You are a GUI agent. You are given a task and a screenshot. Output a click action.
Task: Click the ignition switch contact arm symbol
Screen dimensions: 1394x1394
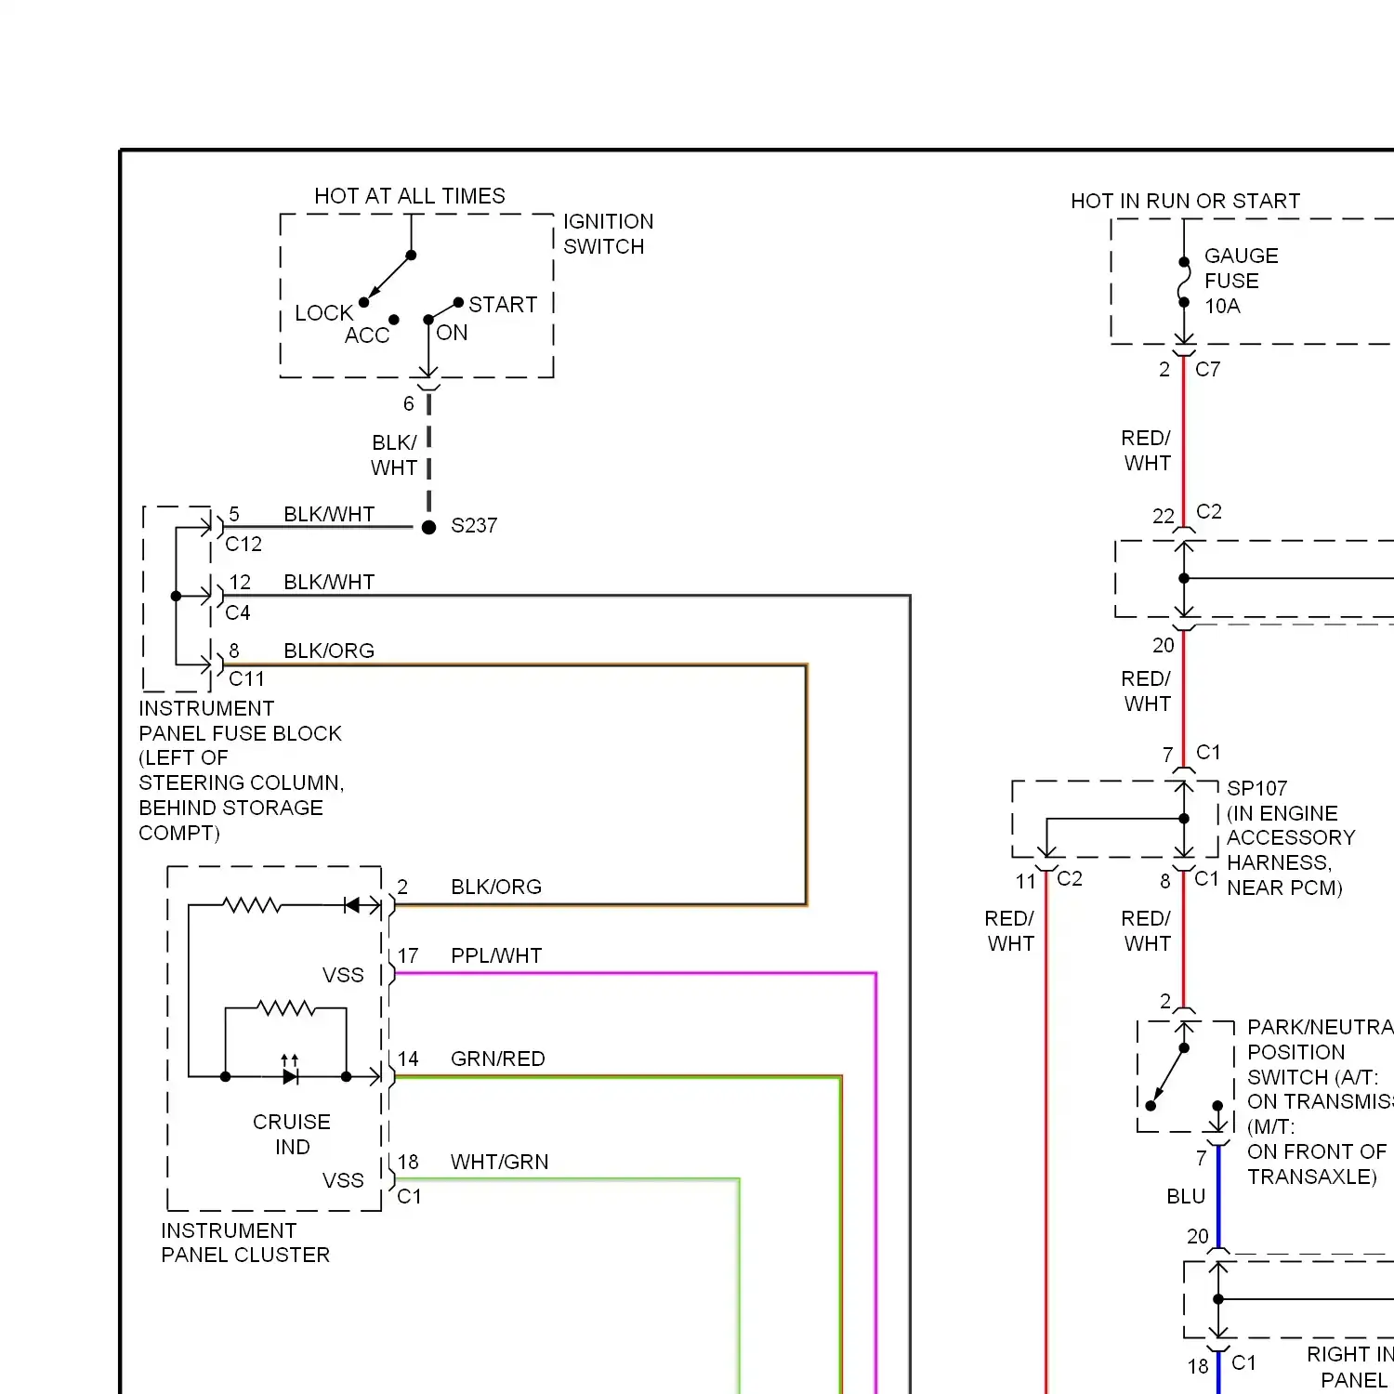388,278
